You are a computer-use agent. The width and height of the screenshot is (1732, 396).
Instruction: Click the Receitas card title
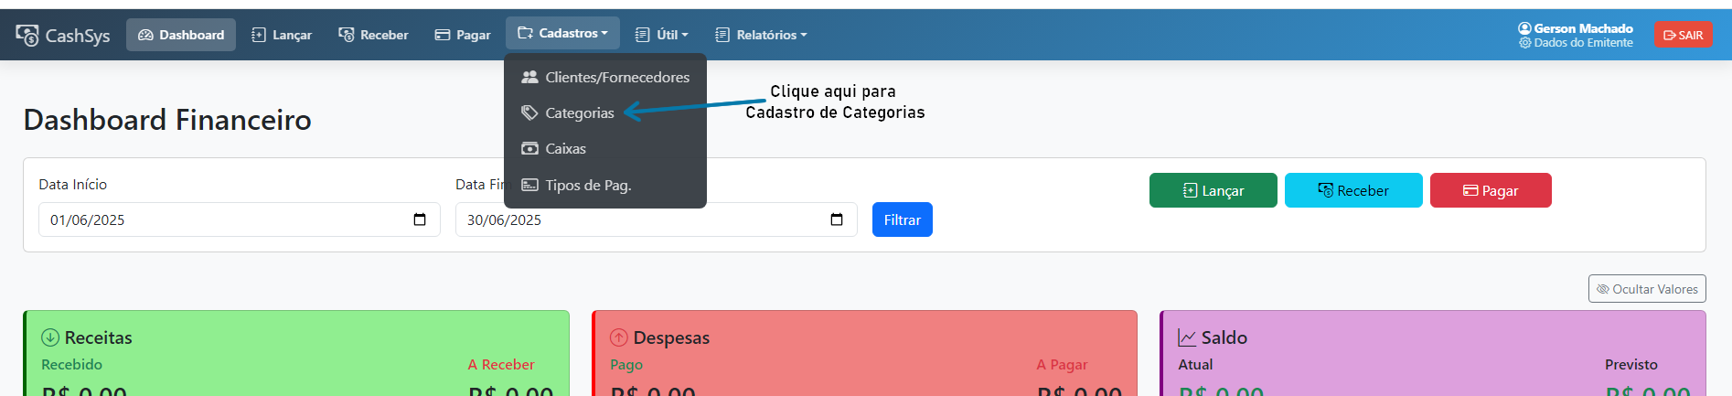(98, 337)
